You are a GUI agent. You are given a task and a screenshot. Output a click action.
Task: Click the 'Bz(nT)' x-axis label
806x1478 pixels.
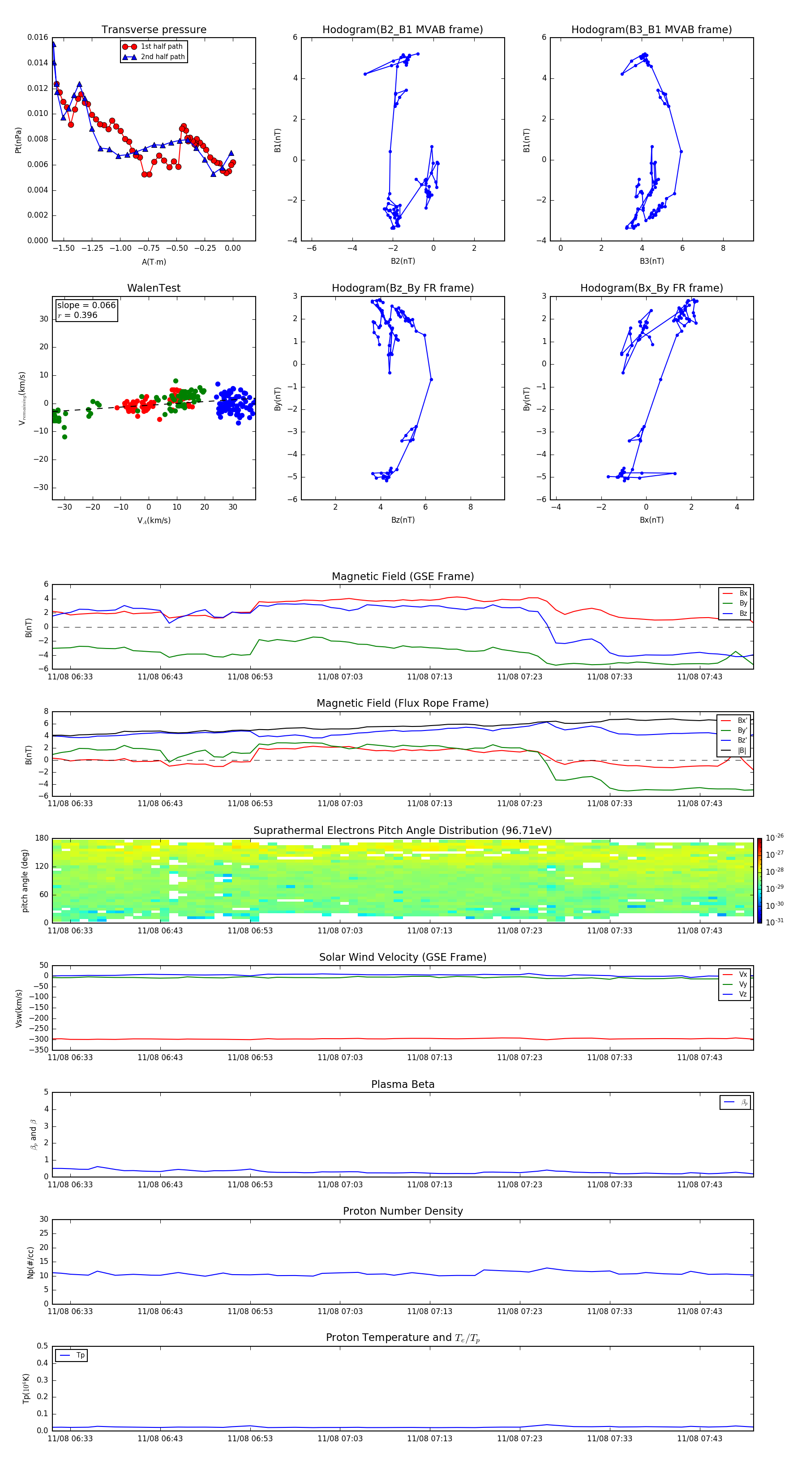403,520
